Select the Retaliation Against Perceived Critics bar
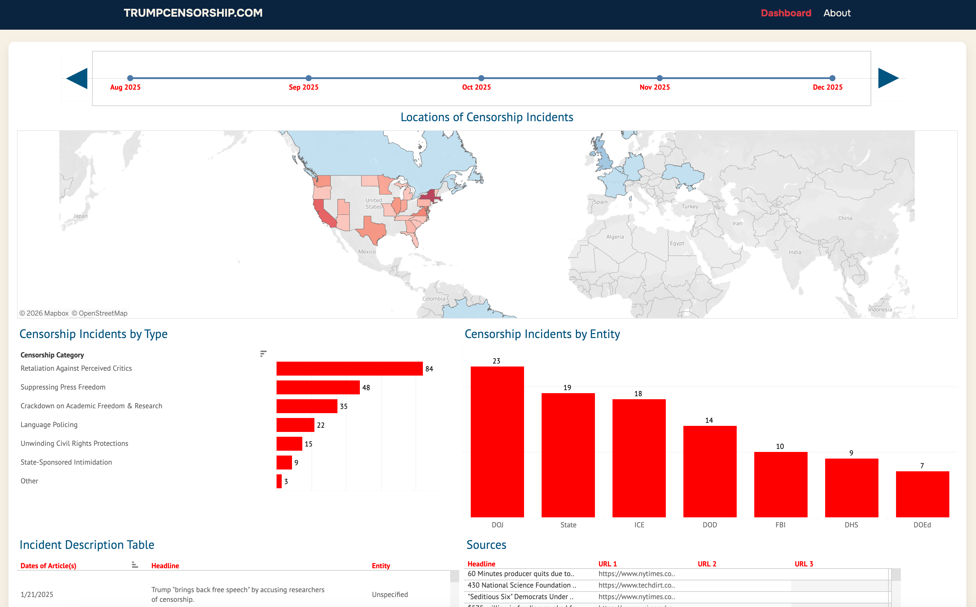 [349, 369]
